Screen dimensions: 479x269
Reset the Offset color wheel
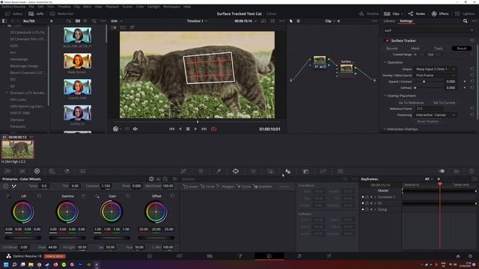tap(173, 196)
